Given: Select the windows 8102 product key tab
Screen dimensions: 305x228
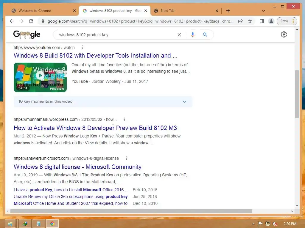Looking at the screenshot, I should click(x=115, y=11).
